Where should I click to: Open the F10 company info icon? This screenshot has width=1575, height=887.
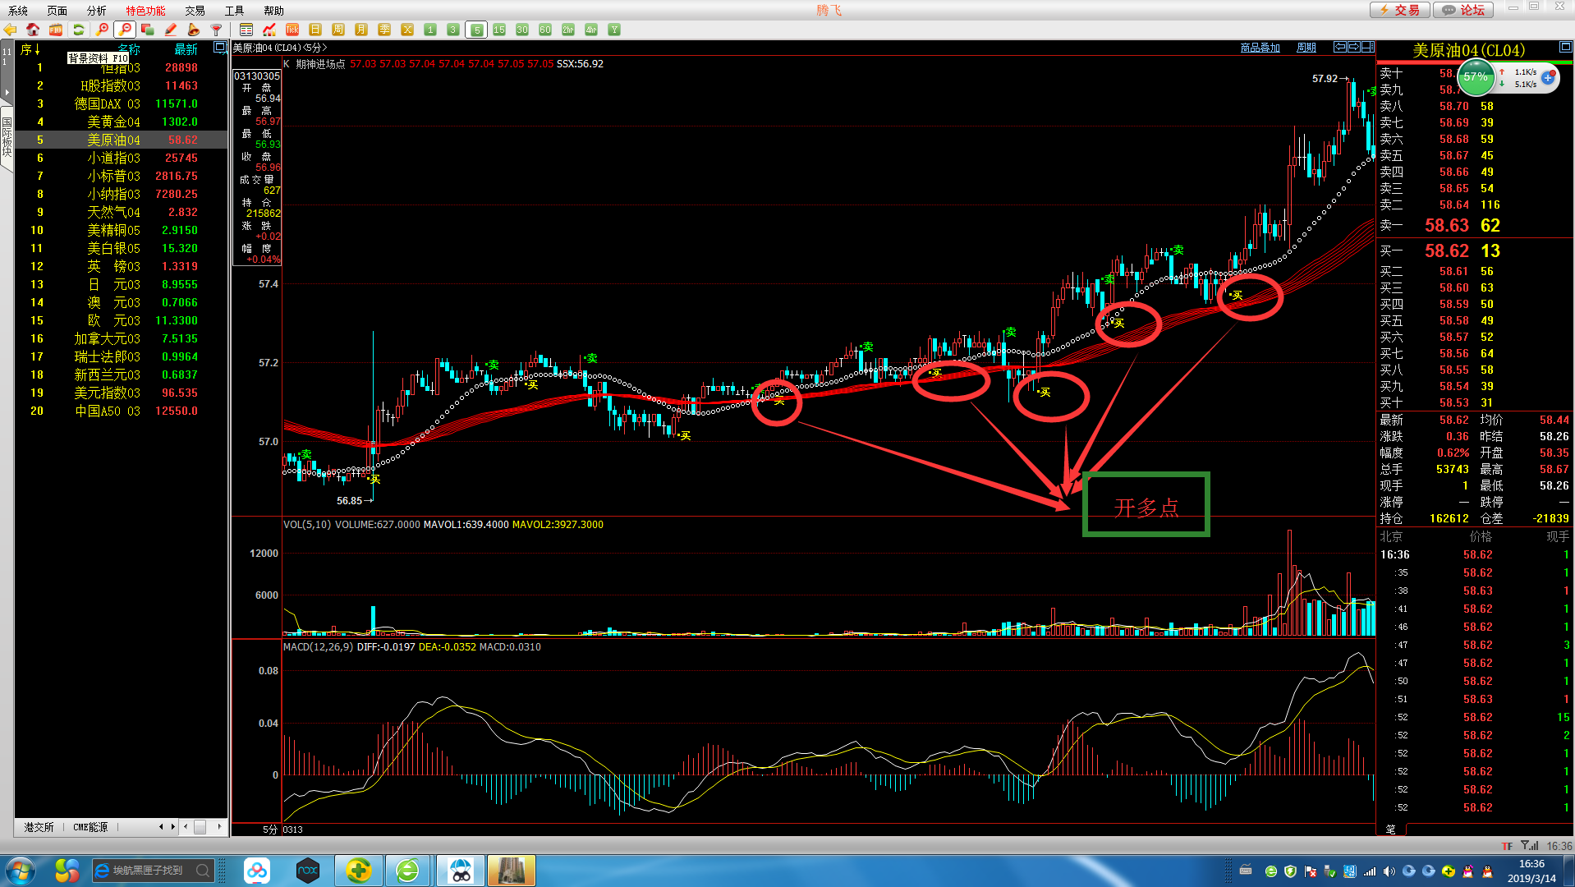point(56,30)
